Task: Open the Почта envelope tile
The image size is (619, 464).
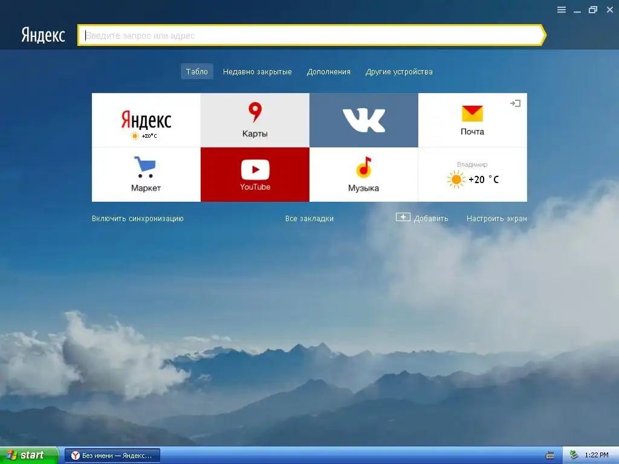Action: point(473,120)
